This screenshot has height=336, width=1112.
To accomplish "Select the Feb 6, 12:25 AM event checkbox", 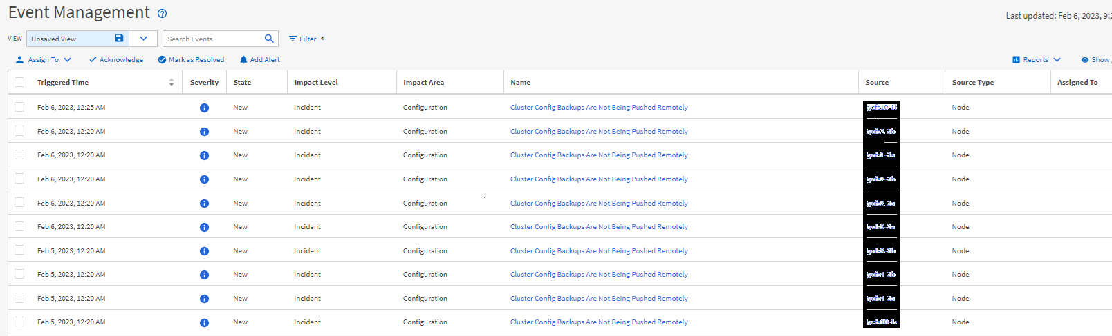I will [19, 107].
